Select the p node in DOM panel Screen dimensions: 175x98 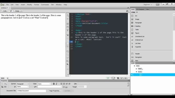pos(141,75)
